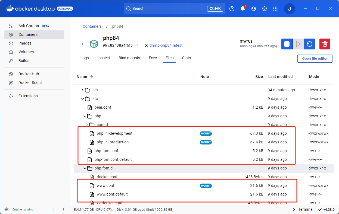Select the php-fpm.conf file

click(106, 151)
